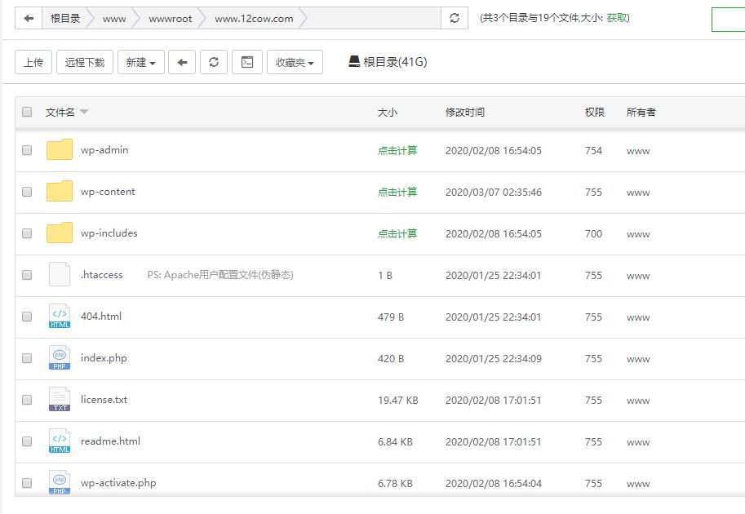Toggle the select-all files checkbox
Viewport: 745px width, 514px height.
[x=27, y=112]
